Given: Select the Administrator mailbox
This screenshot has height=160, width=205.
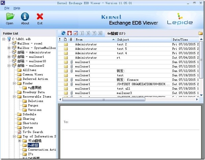Looking at the screenshot, I should (34, 52).
